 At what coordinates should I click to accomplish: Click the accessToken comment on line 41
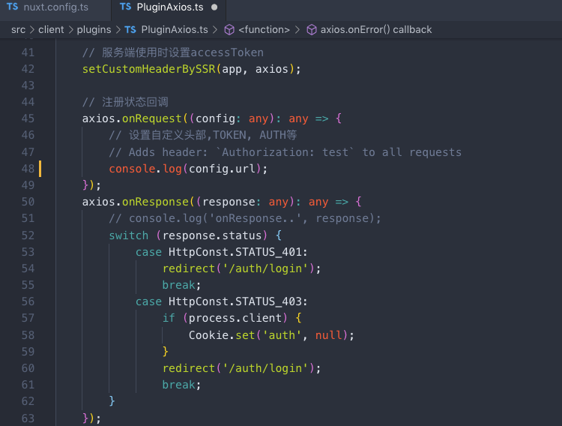pos(173,52)
